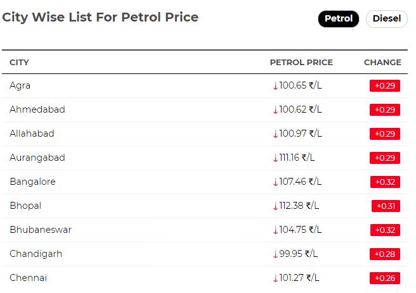The width and height of the screenshot is (416, 293).
Task: Open the Chandigarh city link
Action: click(x=36, y=254)
